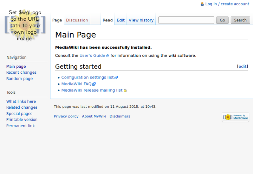Click the external-link icon after MediaWiki FAQ

coord(94,84)
